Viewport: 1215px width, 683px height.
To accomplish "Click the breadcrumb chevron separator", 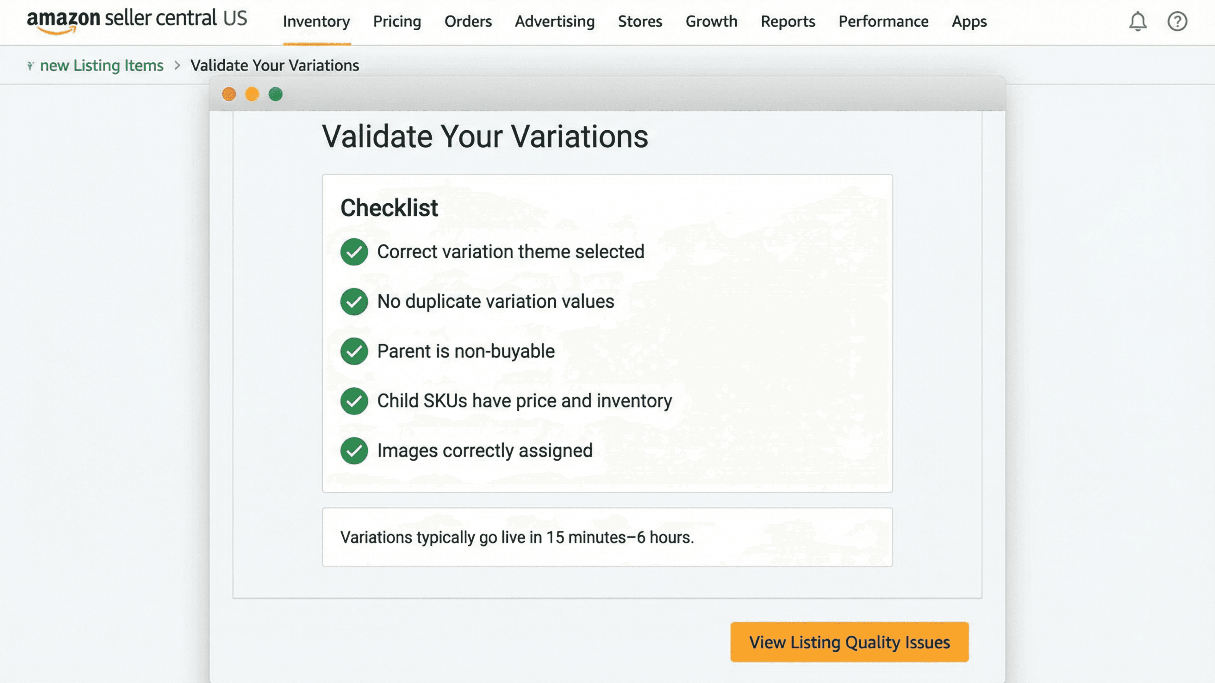I will (x=177, y=65).
